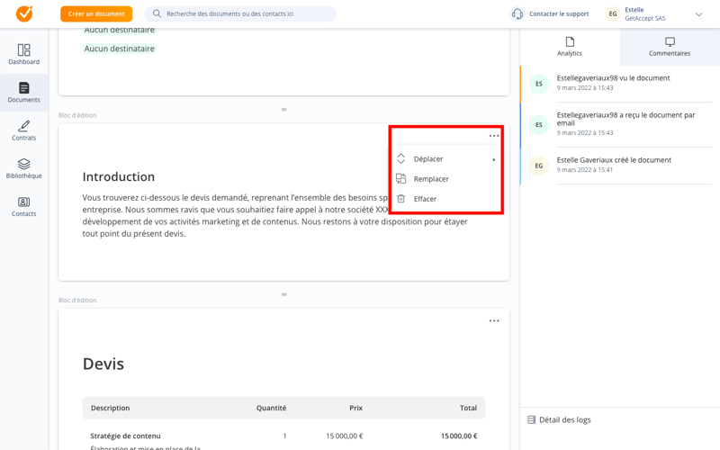720x450 pixels.
Task: Open the Introduction block three-dot menu
Action: point(494,136)
